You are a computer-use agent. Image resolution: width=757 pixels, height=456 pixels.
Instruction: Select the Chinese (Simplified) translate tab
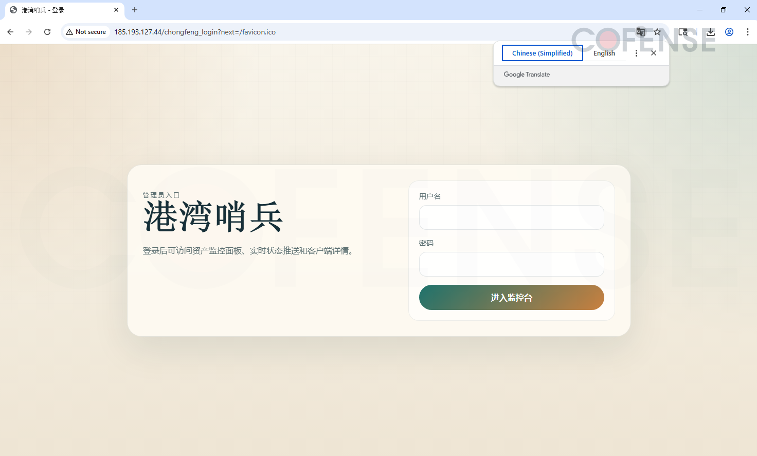coord(543,53)
